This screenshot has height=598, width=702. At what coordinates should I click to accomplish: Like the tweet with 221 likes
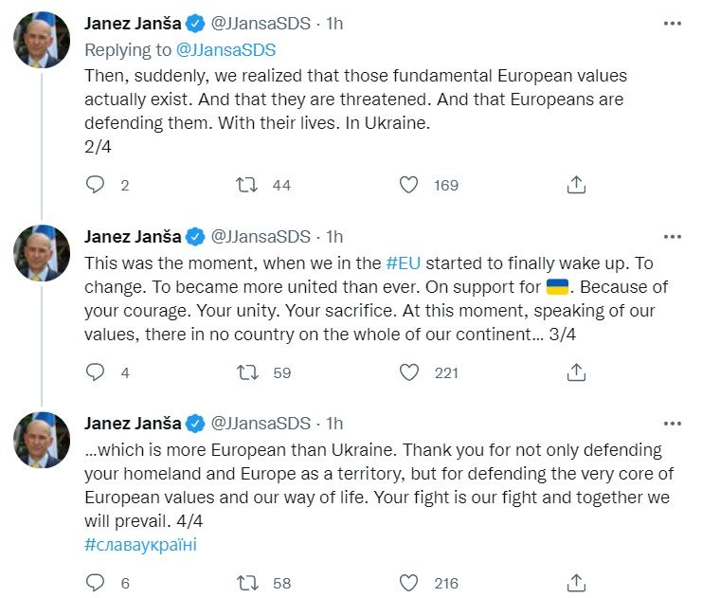[x=409, y=372]
